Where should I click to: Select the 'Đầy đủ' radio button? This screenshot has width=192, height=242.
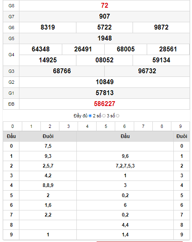90,116
